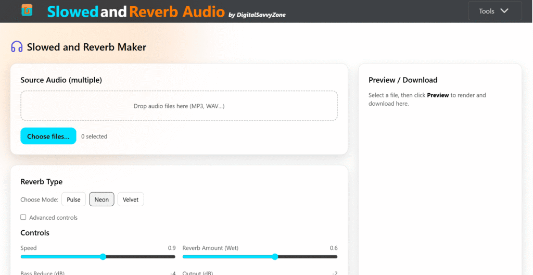The width and height of the screenshot is (533, 275).
Task: Select the Pulse reverb mode
Action: pos(73,199)
